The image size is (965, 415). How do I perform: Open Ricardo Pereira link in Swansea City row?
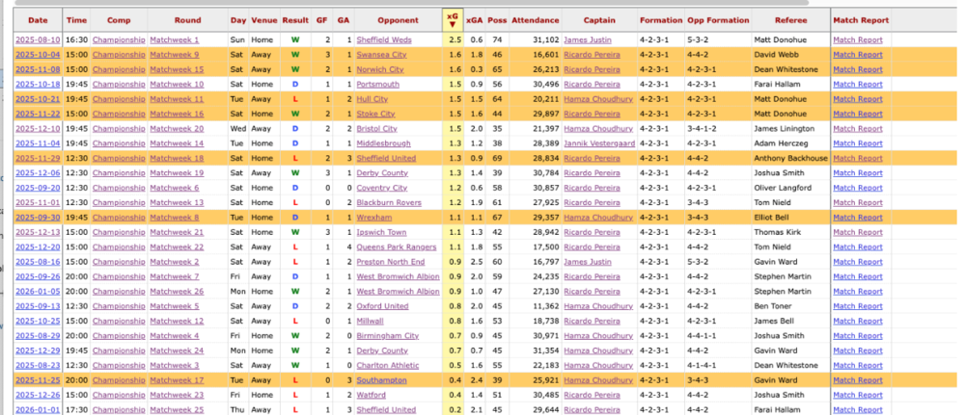point(593,55)
